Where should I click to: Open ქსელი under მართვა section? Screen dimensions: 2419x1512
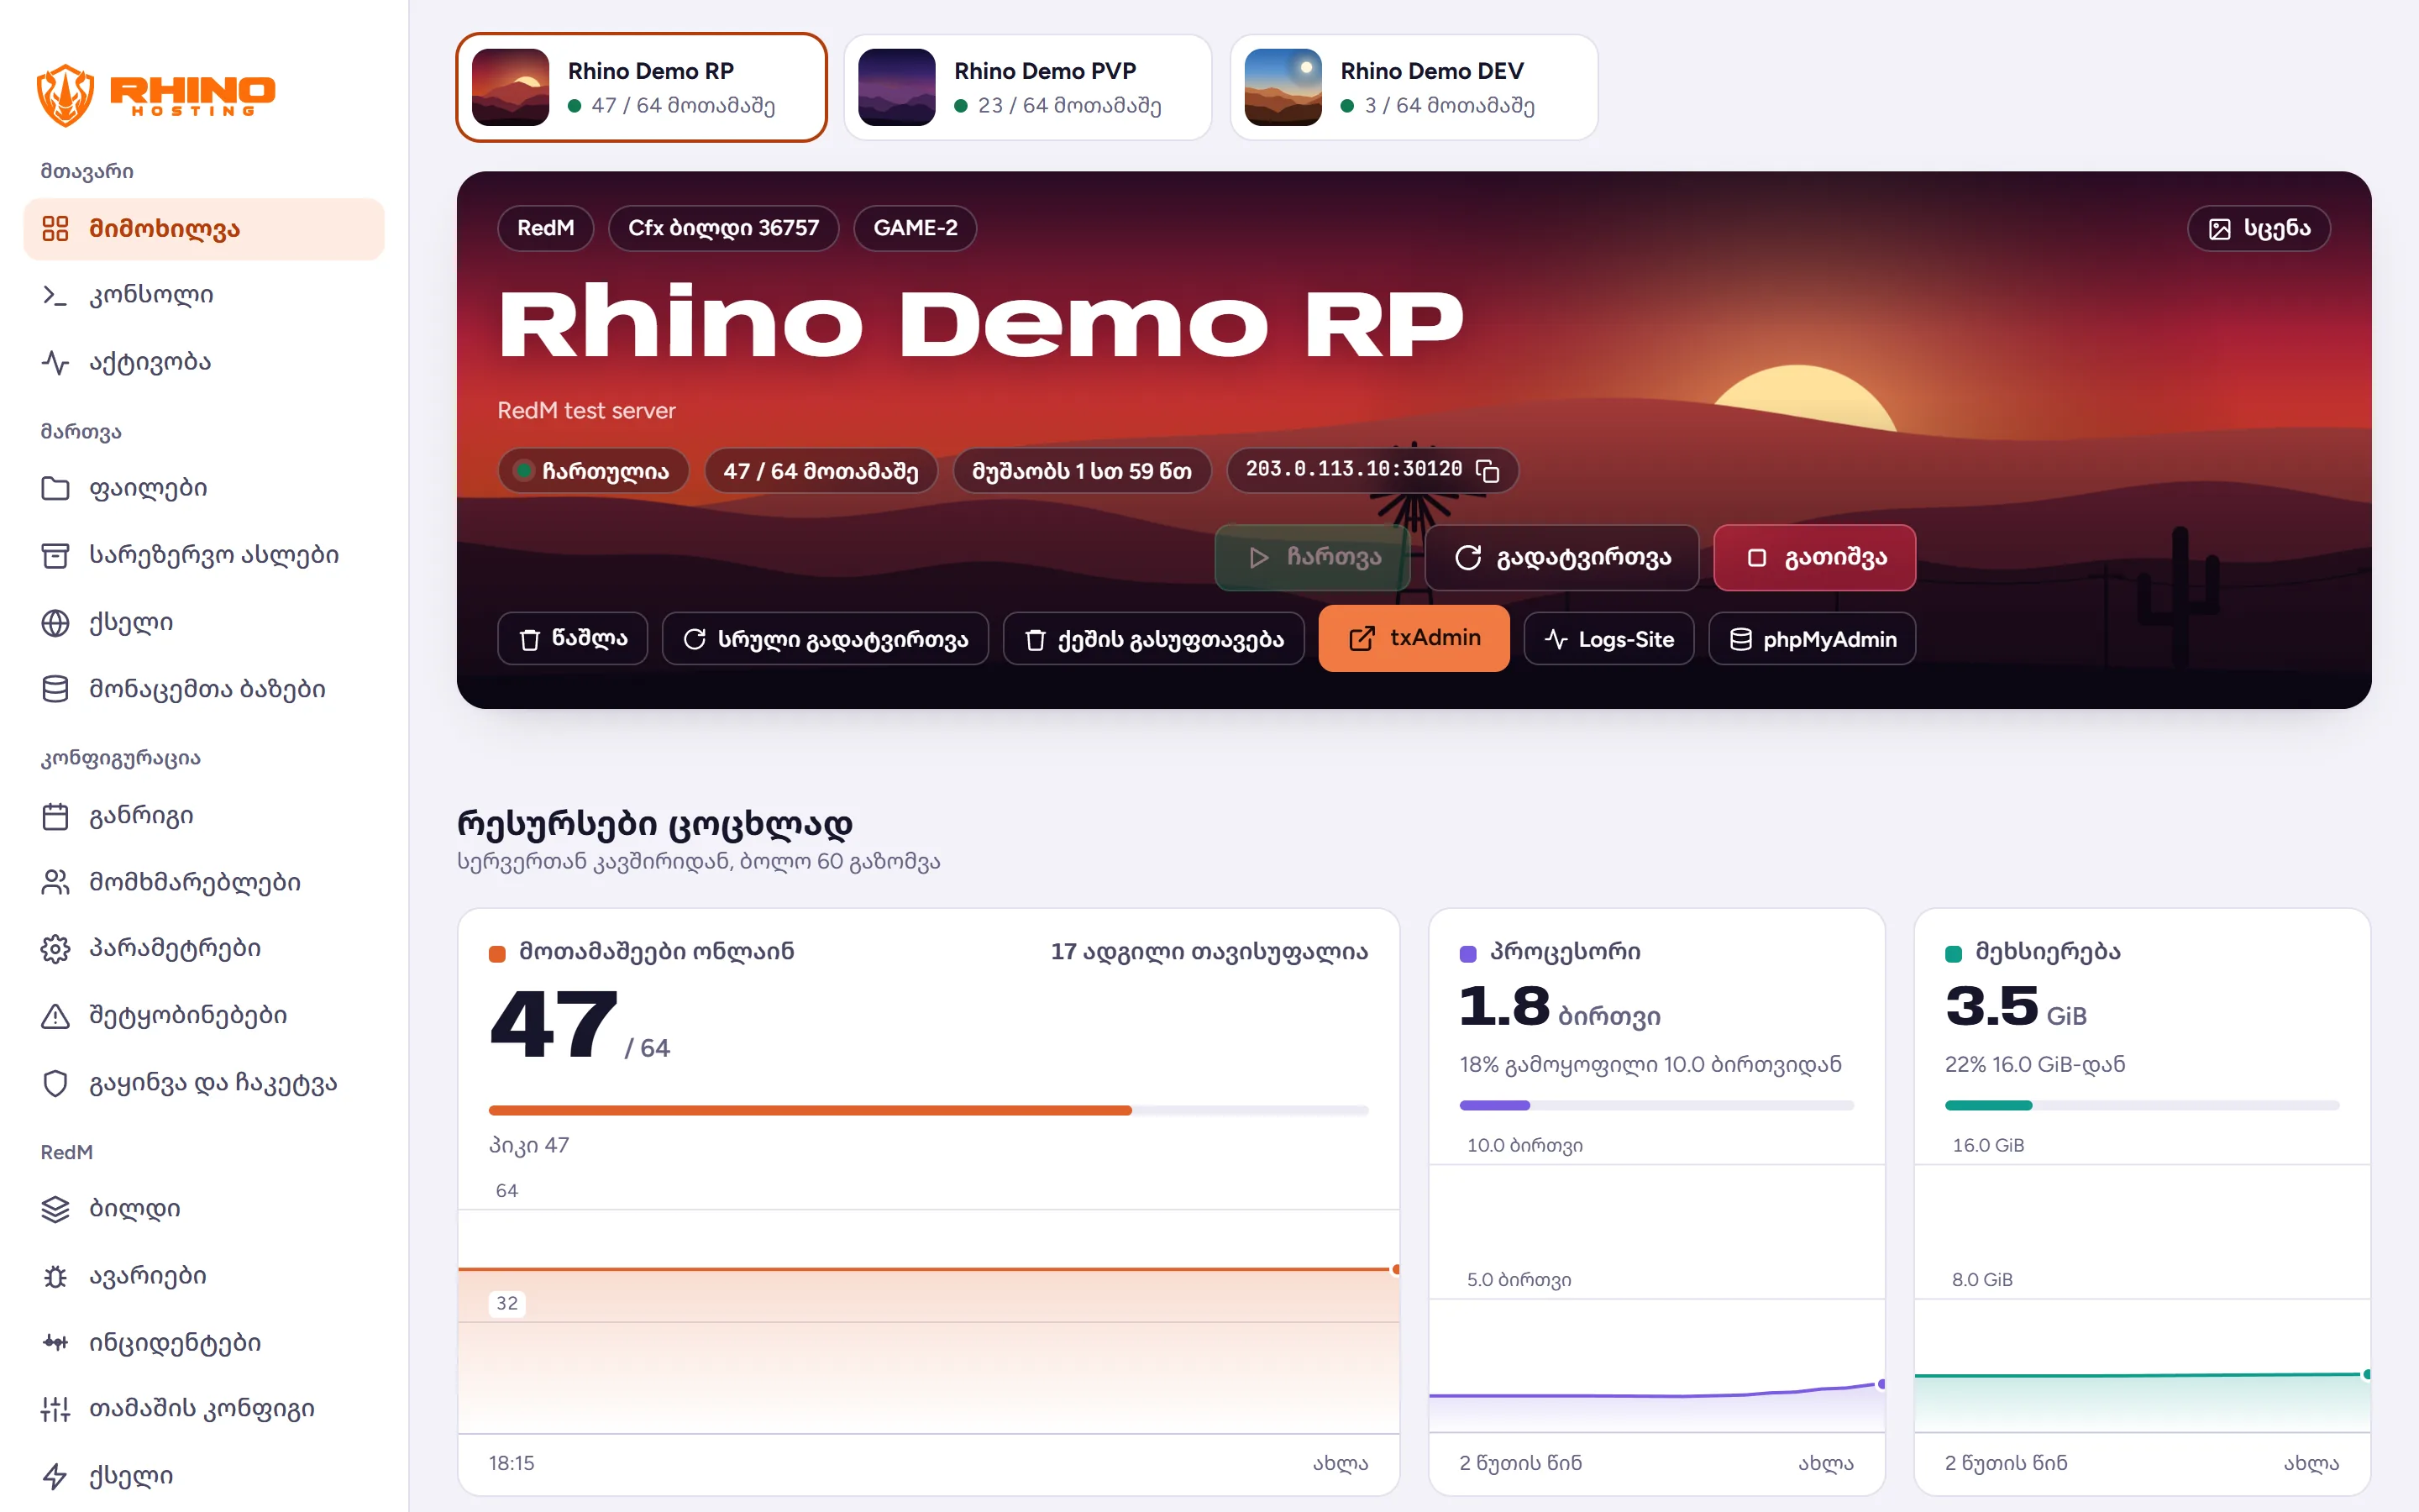point(204,622)
